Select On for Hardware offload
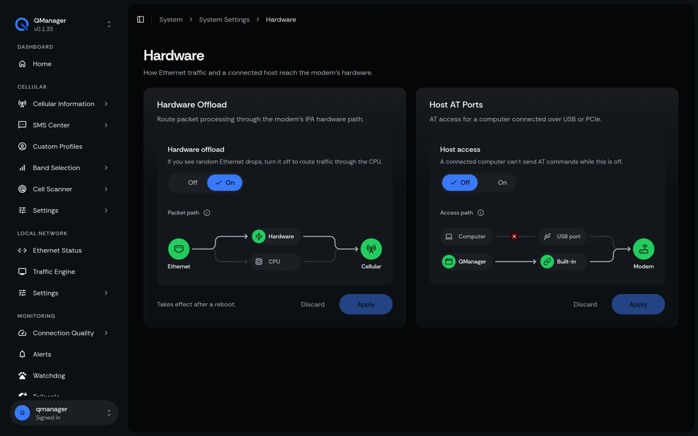Viewport: 698px width, 436px height. pos(225,183)
